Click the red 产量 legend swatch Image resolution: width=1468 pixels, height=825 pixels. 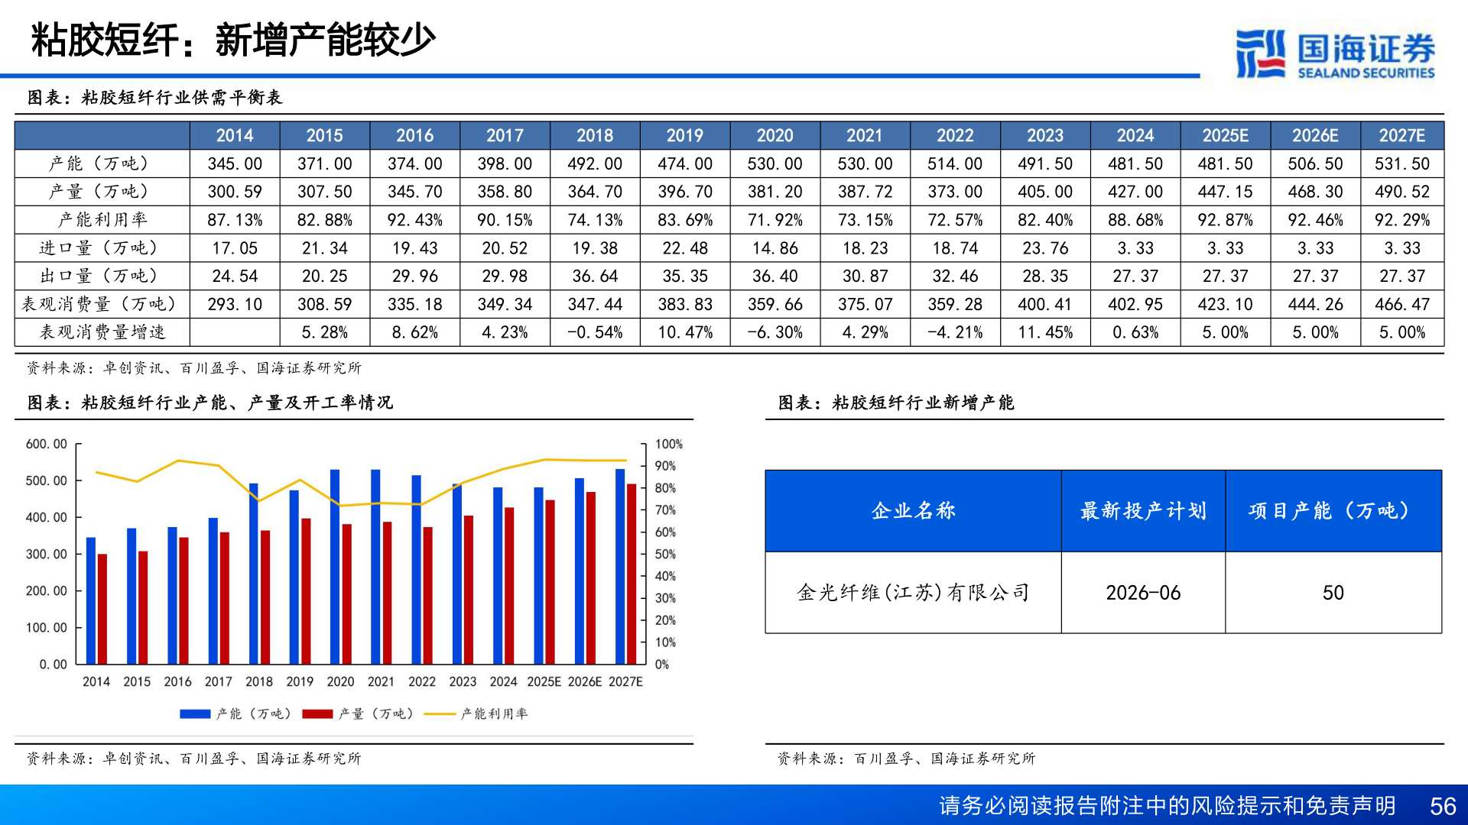tap(317, 713)
